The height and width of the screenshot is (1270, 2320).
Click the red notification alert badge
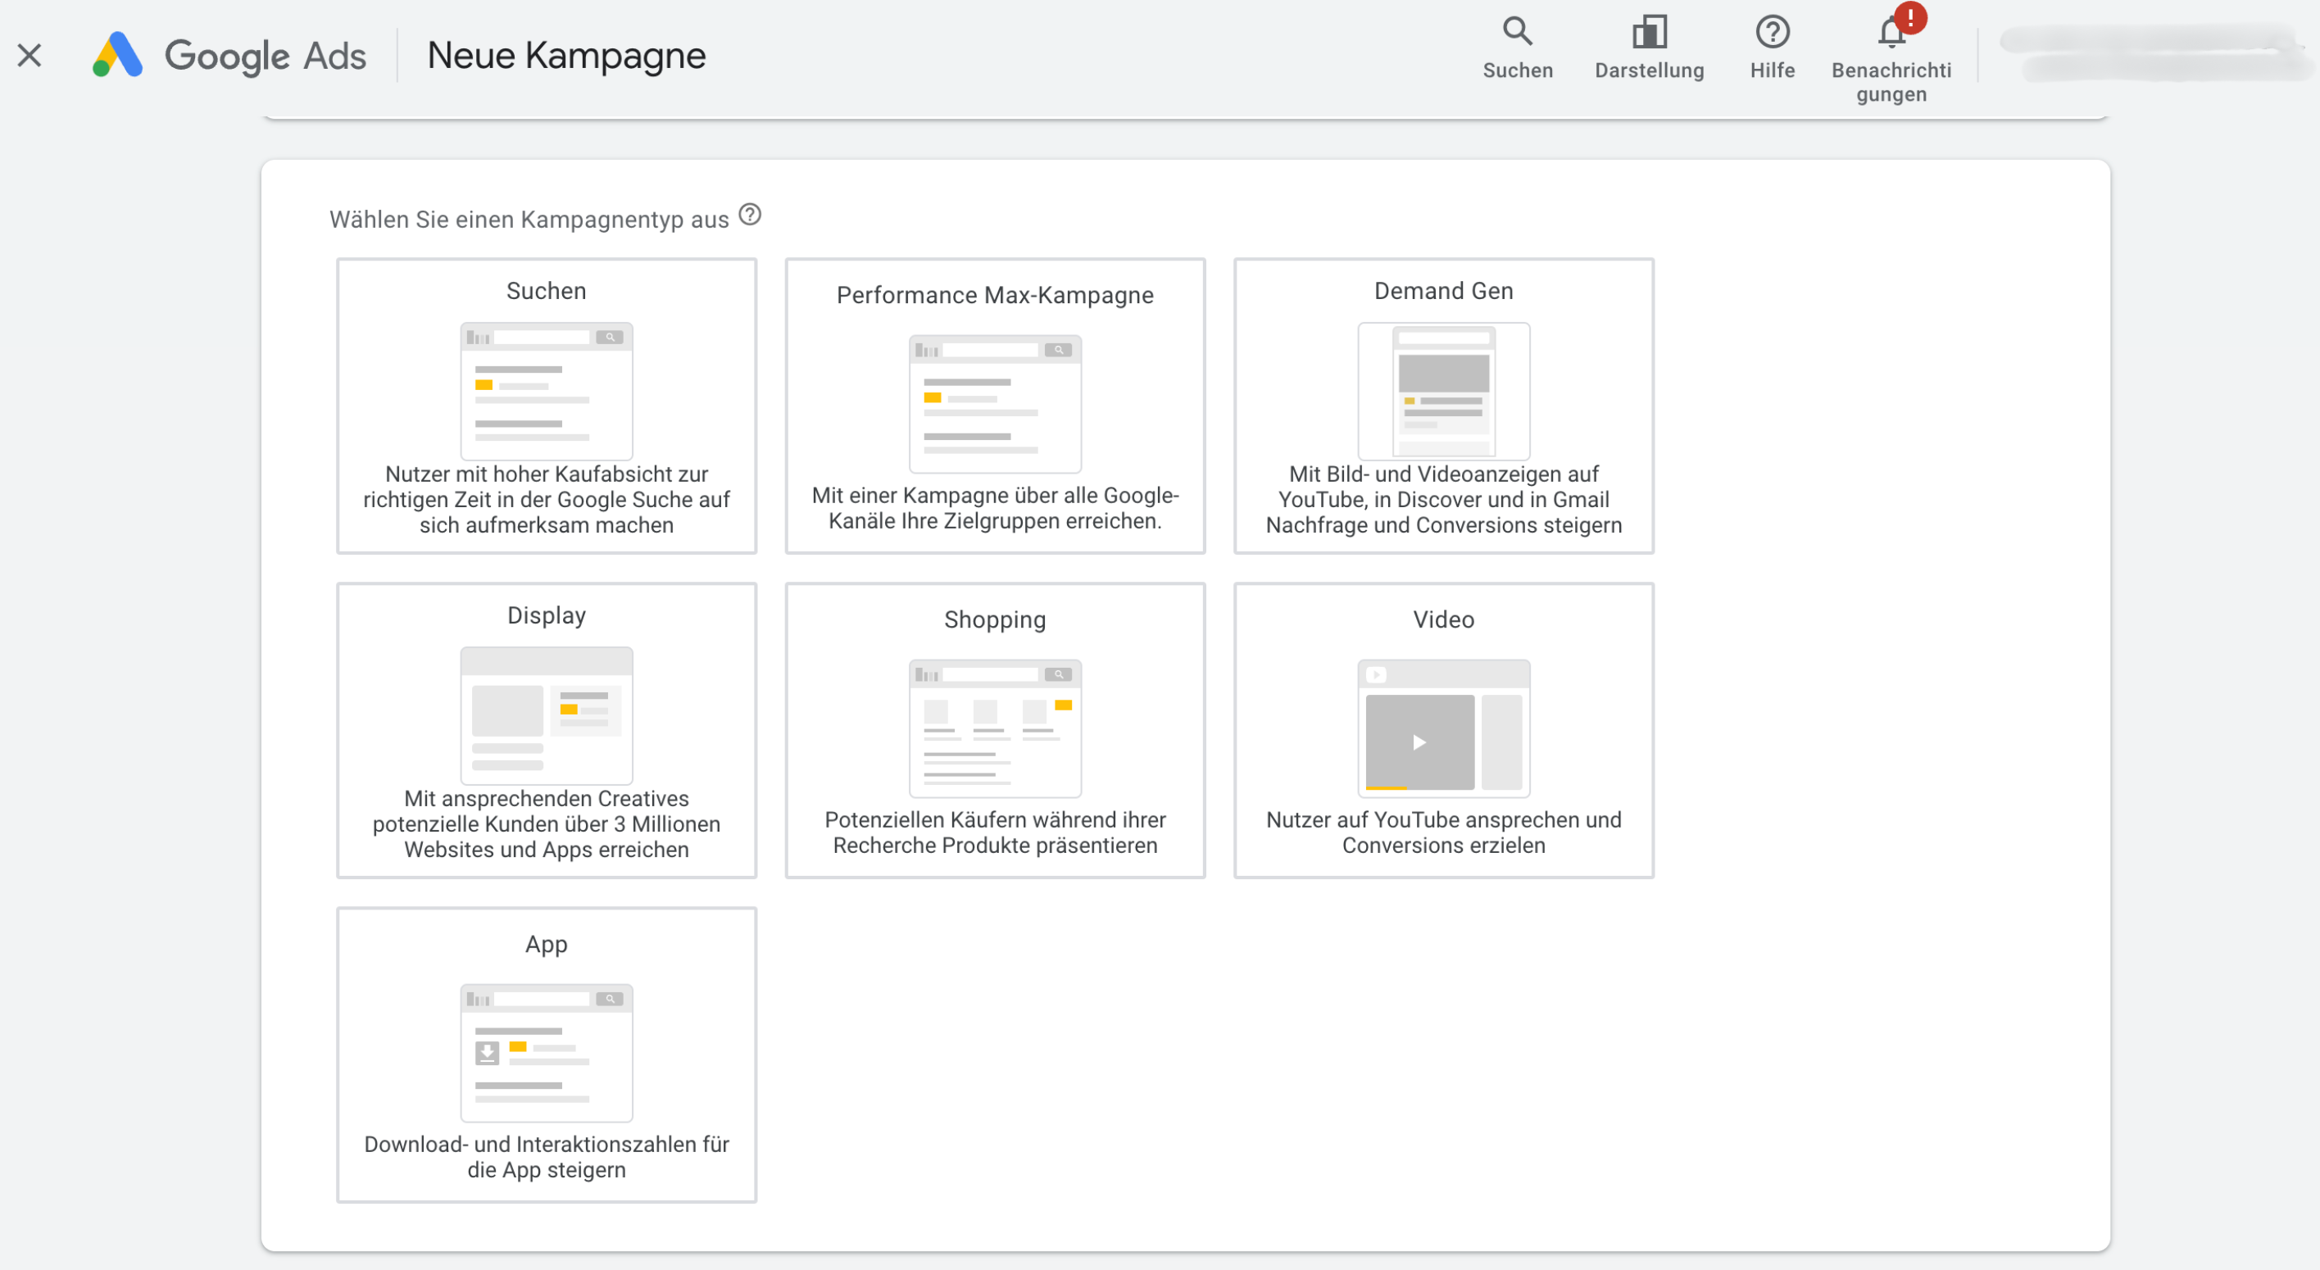coord(1910,16)
